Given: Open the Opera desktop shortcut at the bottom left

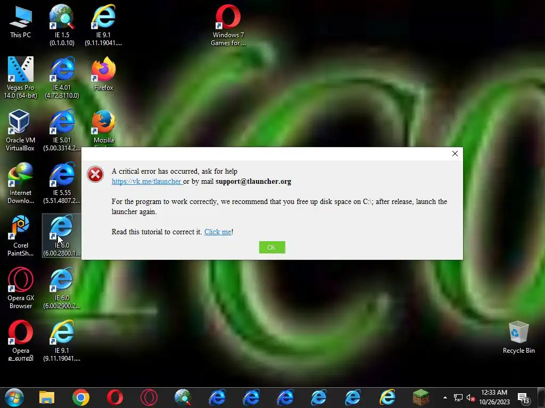Looking at the screenshot, I should point(21,341).
